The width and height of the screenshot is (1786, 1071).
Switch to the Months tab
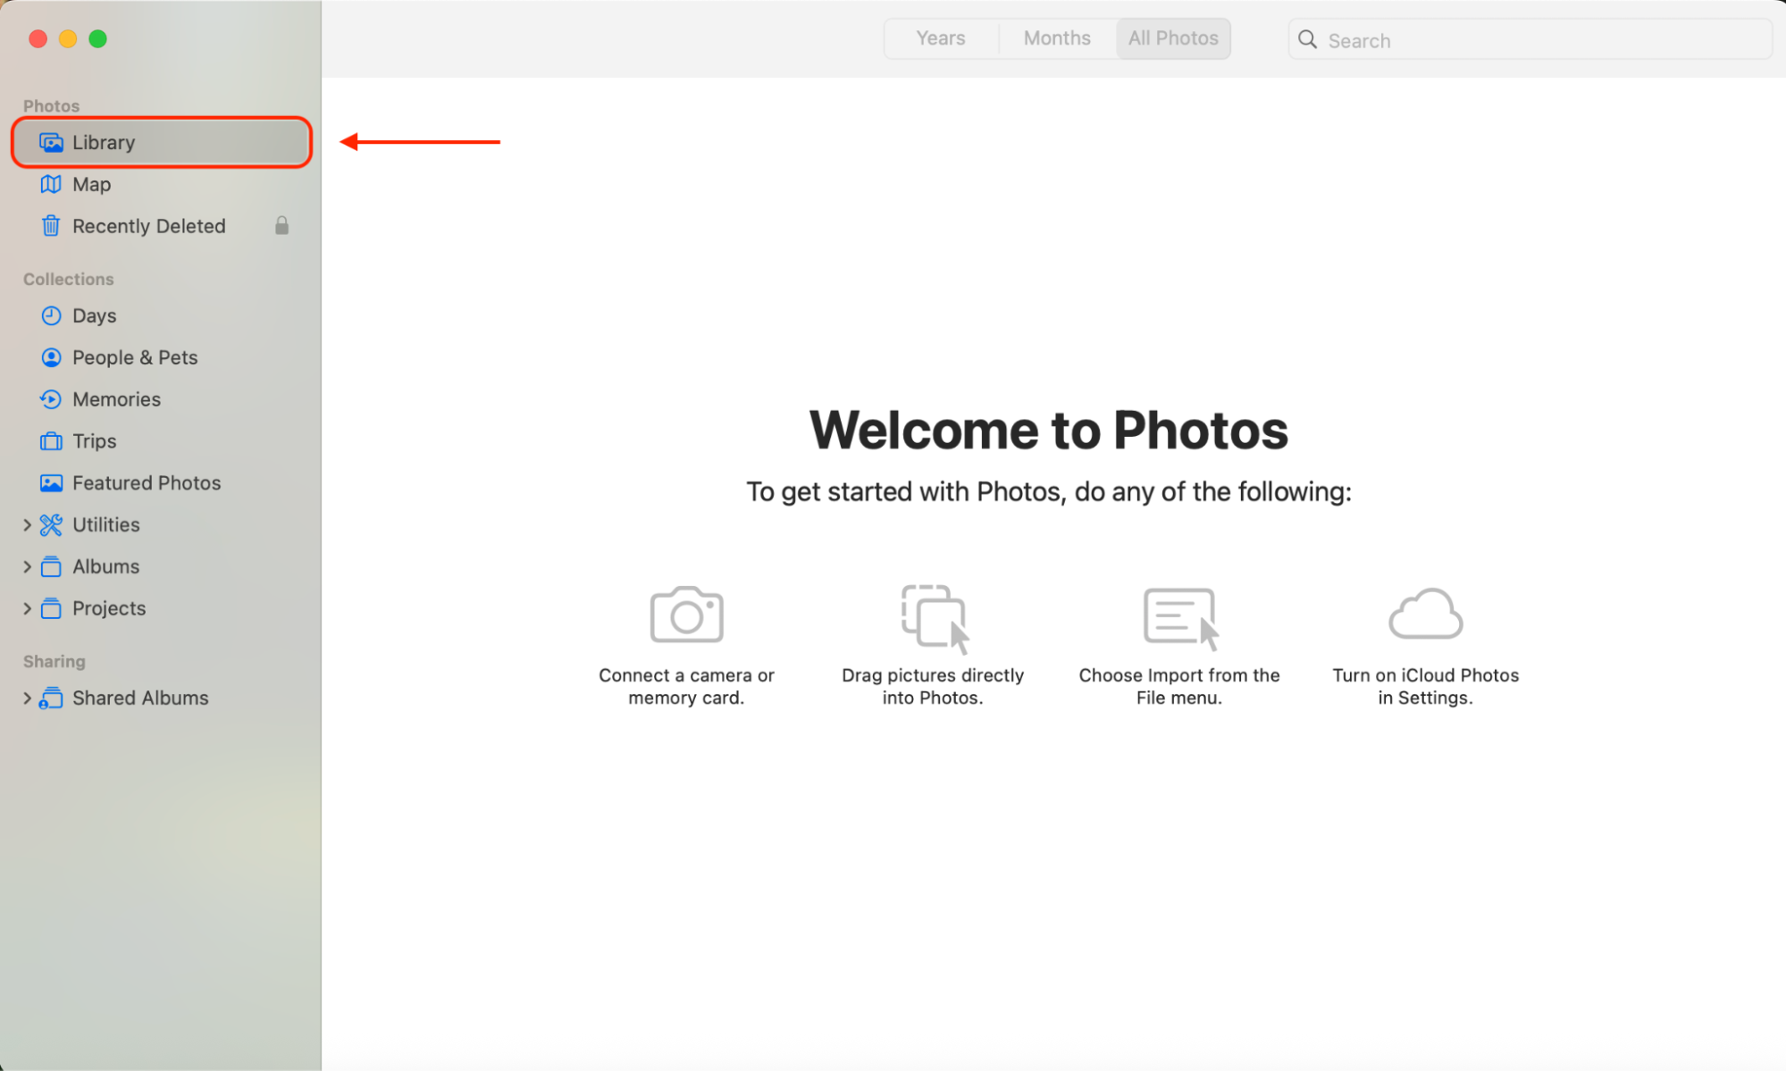click(x=1057, y=38)
